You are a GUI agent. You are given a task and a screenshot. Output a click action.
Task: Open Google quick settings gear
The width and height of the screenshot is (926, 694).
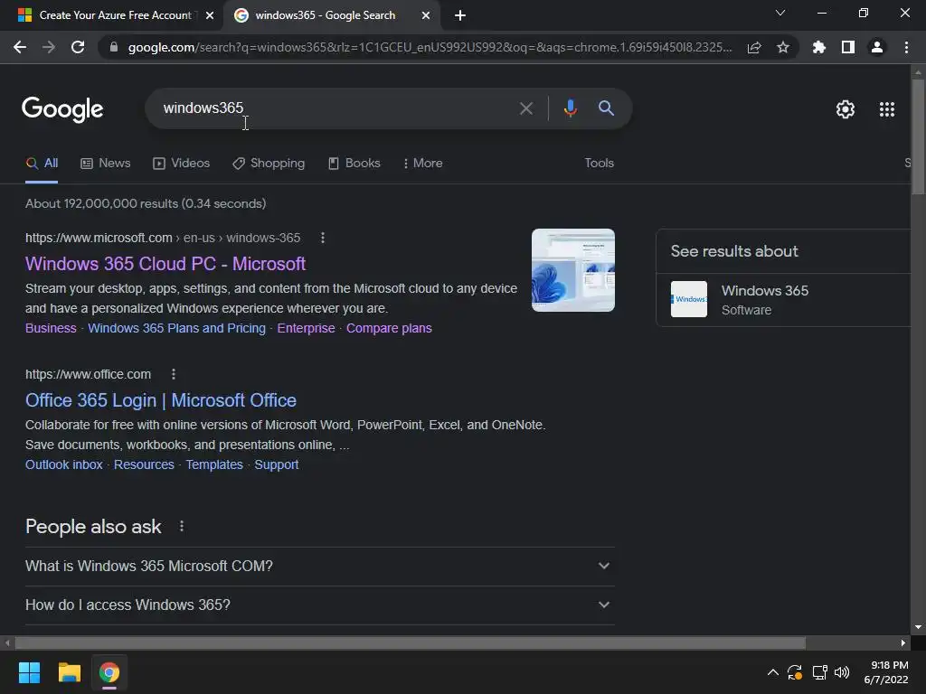(846, 109)
